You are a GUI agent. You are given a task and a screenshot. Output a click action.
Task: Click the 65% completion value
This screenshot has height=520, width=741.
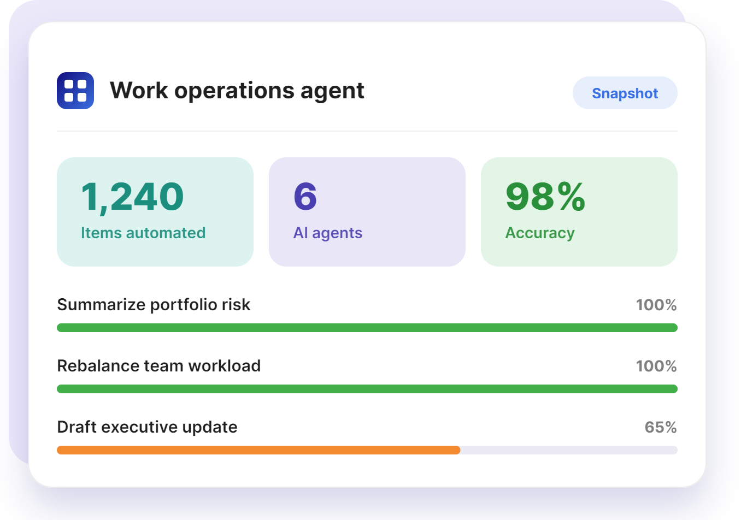tap(661, 427)
